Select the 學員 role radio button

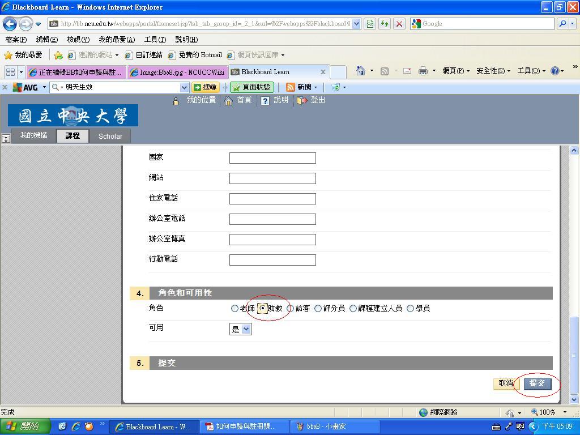click(410, 309)
